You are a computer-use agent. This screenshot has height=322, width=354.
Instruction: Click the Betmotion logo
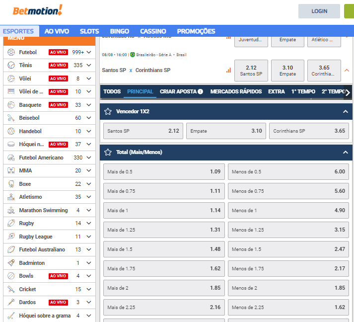37,10
